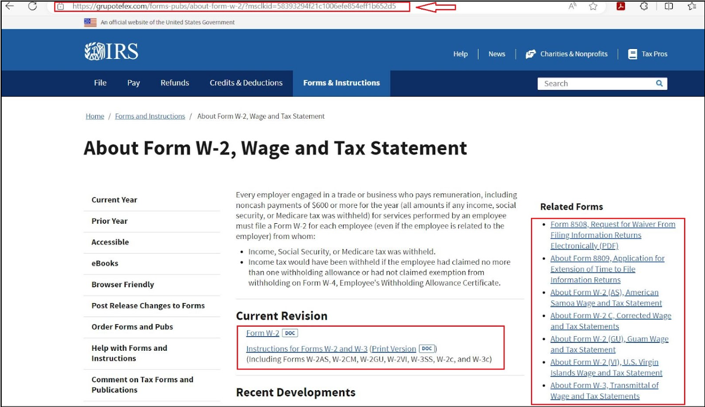Open the Refunds navigation item
705x407 pixels.
[x=175, y=83]
